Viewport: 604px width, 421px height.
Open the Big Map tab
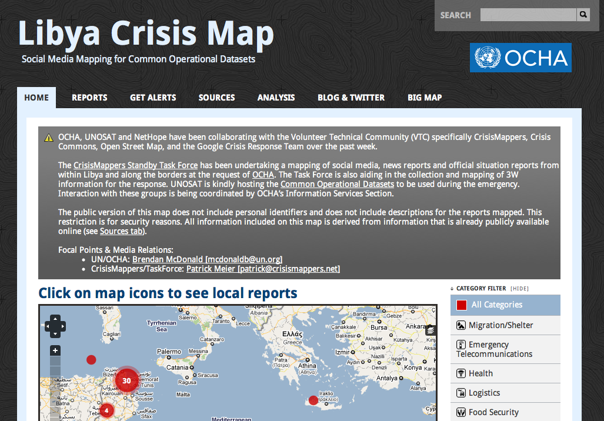[x=425, y=98]
